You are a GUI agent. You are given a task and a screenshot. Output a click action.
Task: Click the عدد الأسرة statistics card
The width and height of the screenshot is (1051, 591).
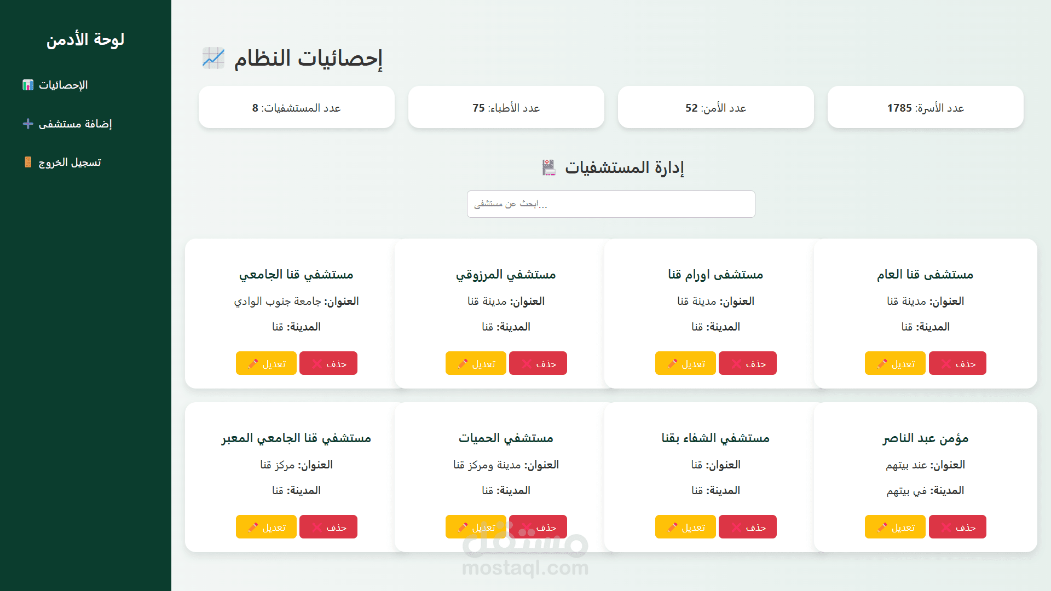pyautogui.click(x=925, y=108)
